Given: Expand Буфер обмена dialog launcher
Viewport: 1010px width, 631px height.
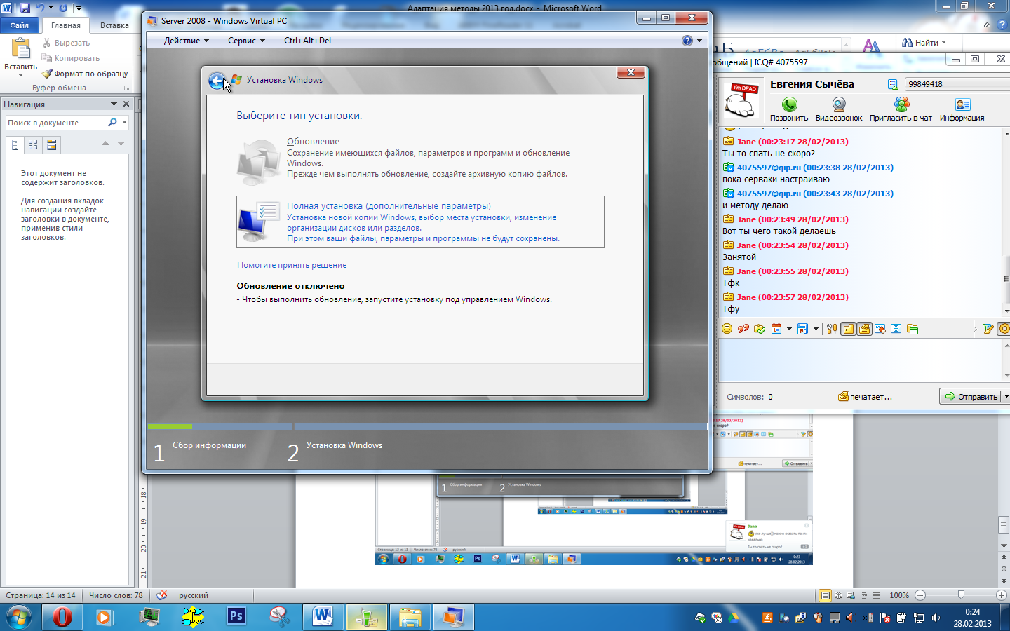Looking at the screenshot, I should pyautogui.click(x=126, y=88).
